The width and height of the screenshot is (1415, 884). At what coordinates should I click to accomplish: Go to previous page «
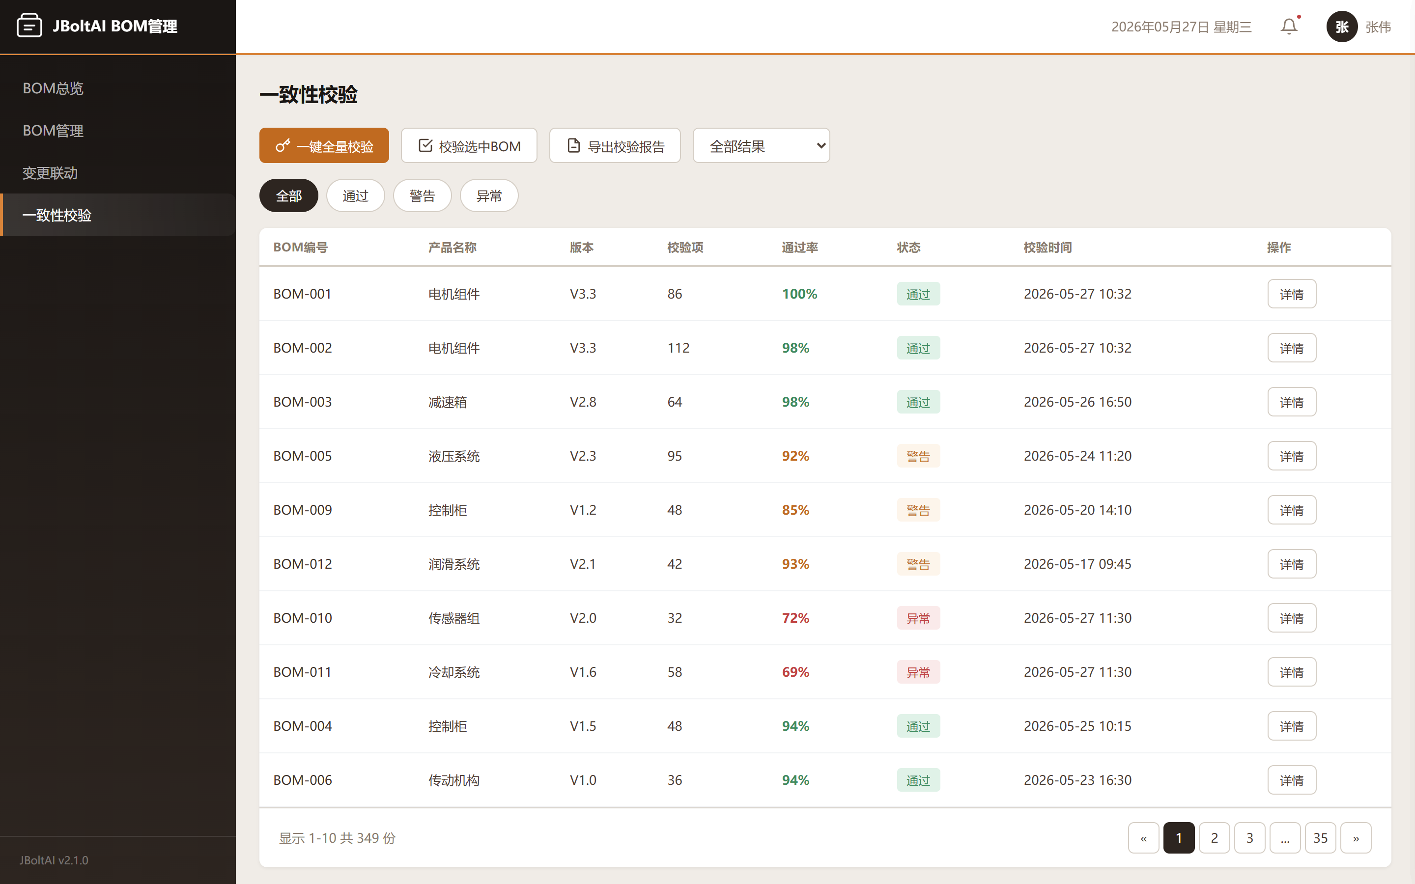(x=1144, y=838)
